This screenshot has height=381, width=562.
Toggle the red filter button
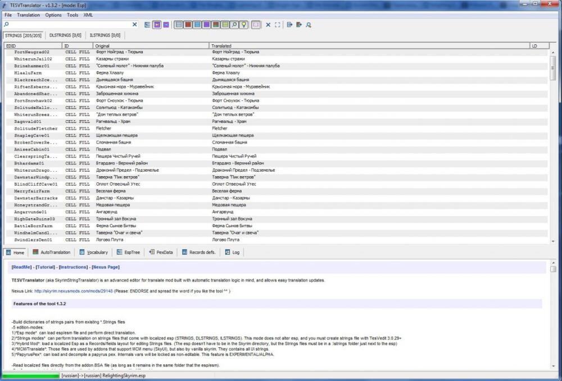pos(188,25)
